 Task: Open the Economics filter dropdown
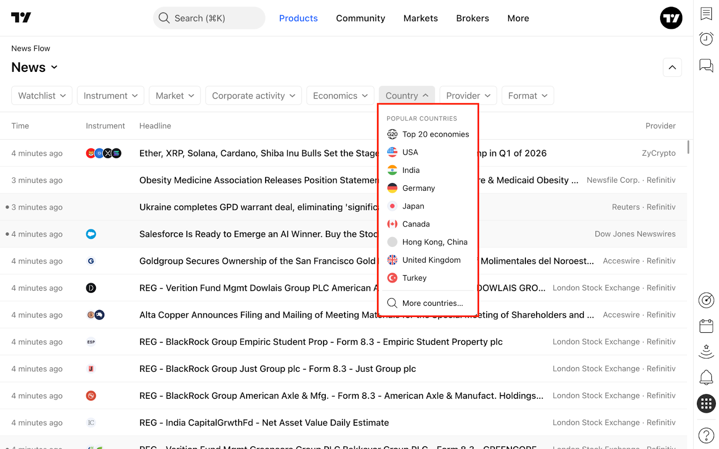[340, 96]
